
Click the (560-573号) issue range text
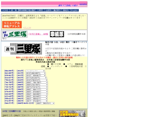[9, 103]
